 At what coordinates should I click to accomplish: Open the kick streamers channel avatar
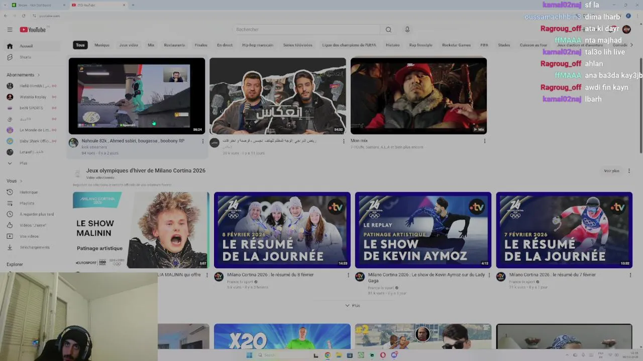pos(73,143)
